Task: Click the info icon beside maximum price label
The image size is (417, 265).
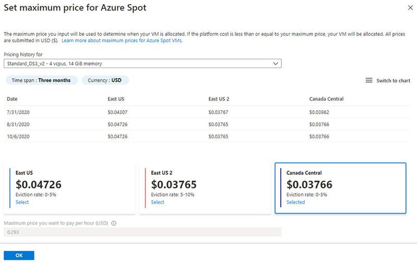Action: click(x=114, y=223)
